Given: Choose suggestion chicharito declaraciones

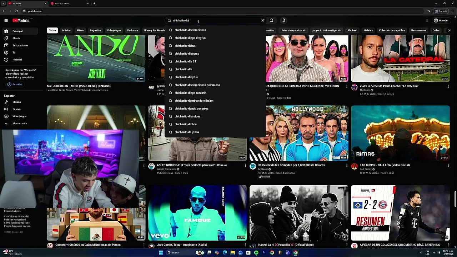Looking at the screenshot, I should pyautogui.click(x=215, y=30).
